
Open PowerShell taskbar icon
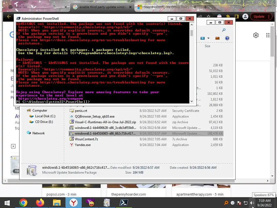click(x=124, y=203)
